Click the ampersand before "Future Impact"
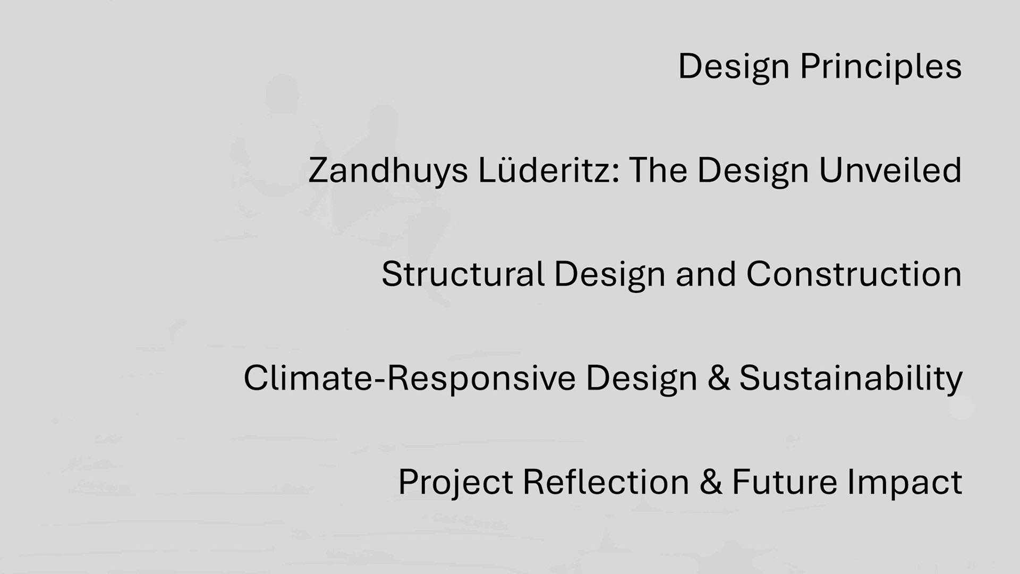The image size is (1020, 574). (x=711, y=482)
